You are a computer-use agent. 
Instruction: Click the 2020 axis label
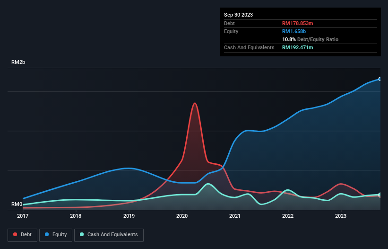pyautogui.click(x=182, y=216)
